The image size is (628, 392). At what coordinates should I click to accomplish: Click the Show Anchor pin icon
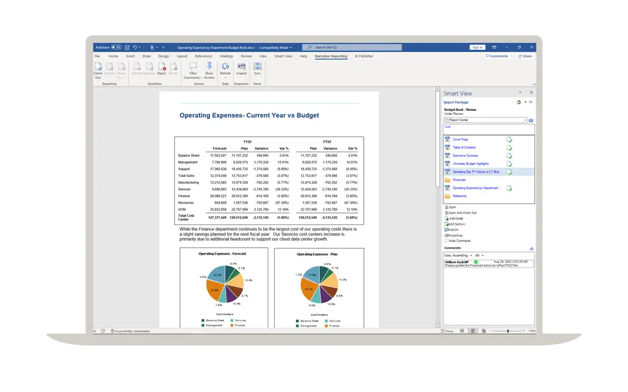pyautogui.click(x=210, y=66)
